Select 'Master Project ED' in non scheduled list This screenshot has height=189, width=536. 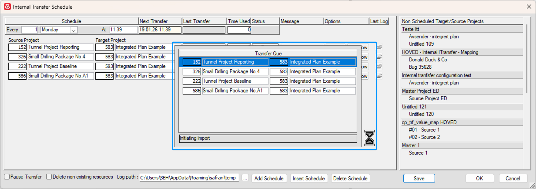pyautogui.click(x=420, y=91)
